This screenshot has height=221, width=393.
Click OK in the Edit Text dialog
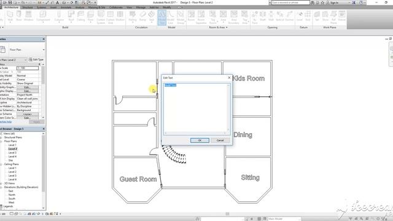200,141
